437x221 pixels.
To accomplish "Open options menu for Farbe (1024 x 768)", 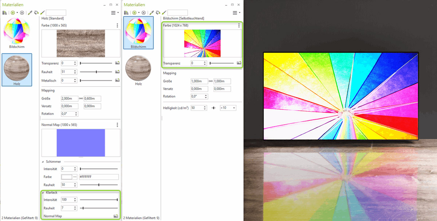I will point(239,25).
